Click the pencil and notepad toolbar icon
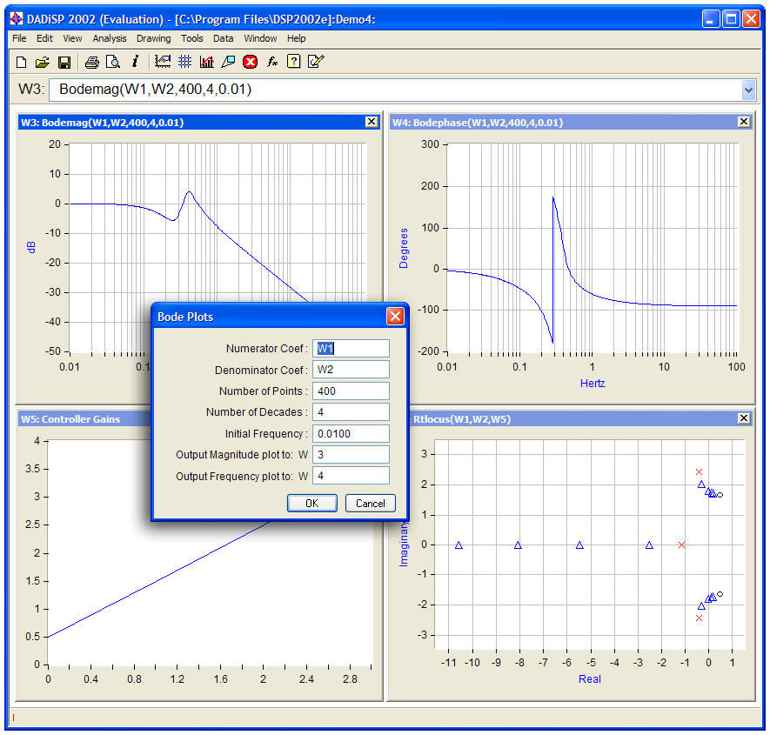 [316, 62]
